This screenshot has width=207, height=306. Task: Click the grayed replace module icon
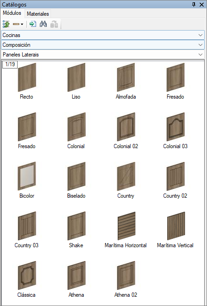coord(54,24)
